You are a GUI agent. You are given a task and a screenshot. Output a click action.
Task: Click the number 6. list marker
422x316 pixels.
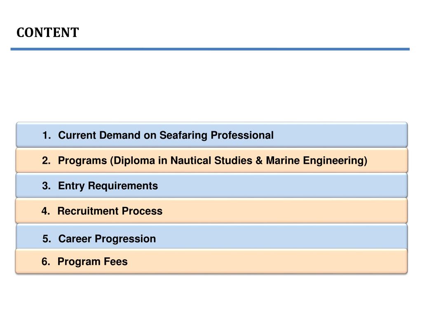(46, 261)
